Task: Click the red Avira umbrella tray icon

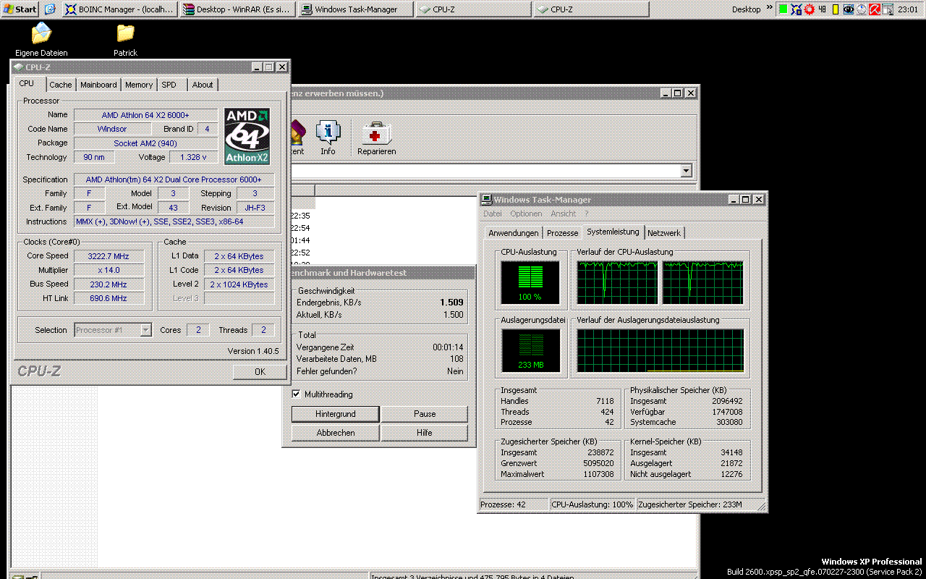Action: pyautogui.click(x=875, y=9)
